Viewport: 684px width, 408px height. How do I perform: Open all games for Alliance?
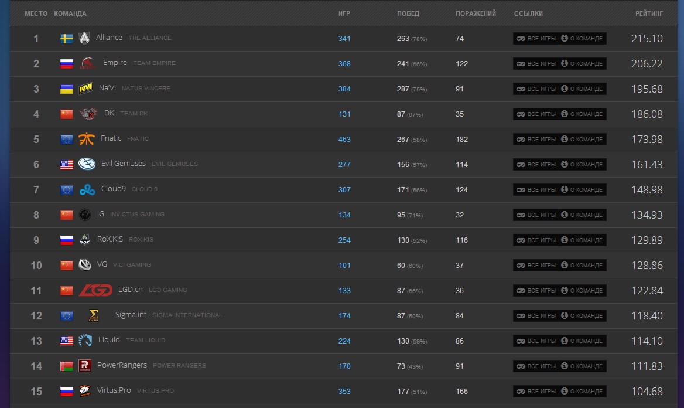(x=535, y=39)
